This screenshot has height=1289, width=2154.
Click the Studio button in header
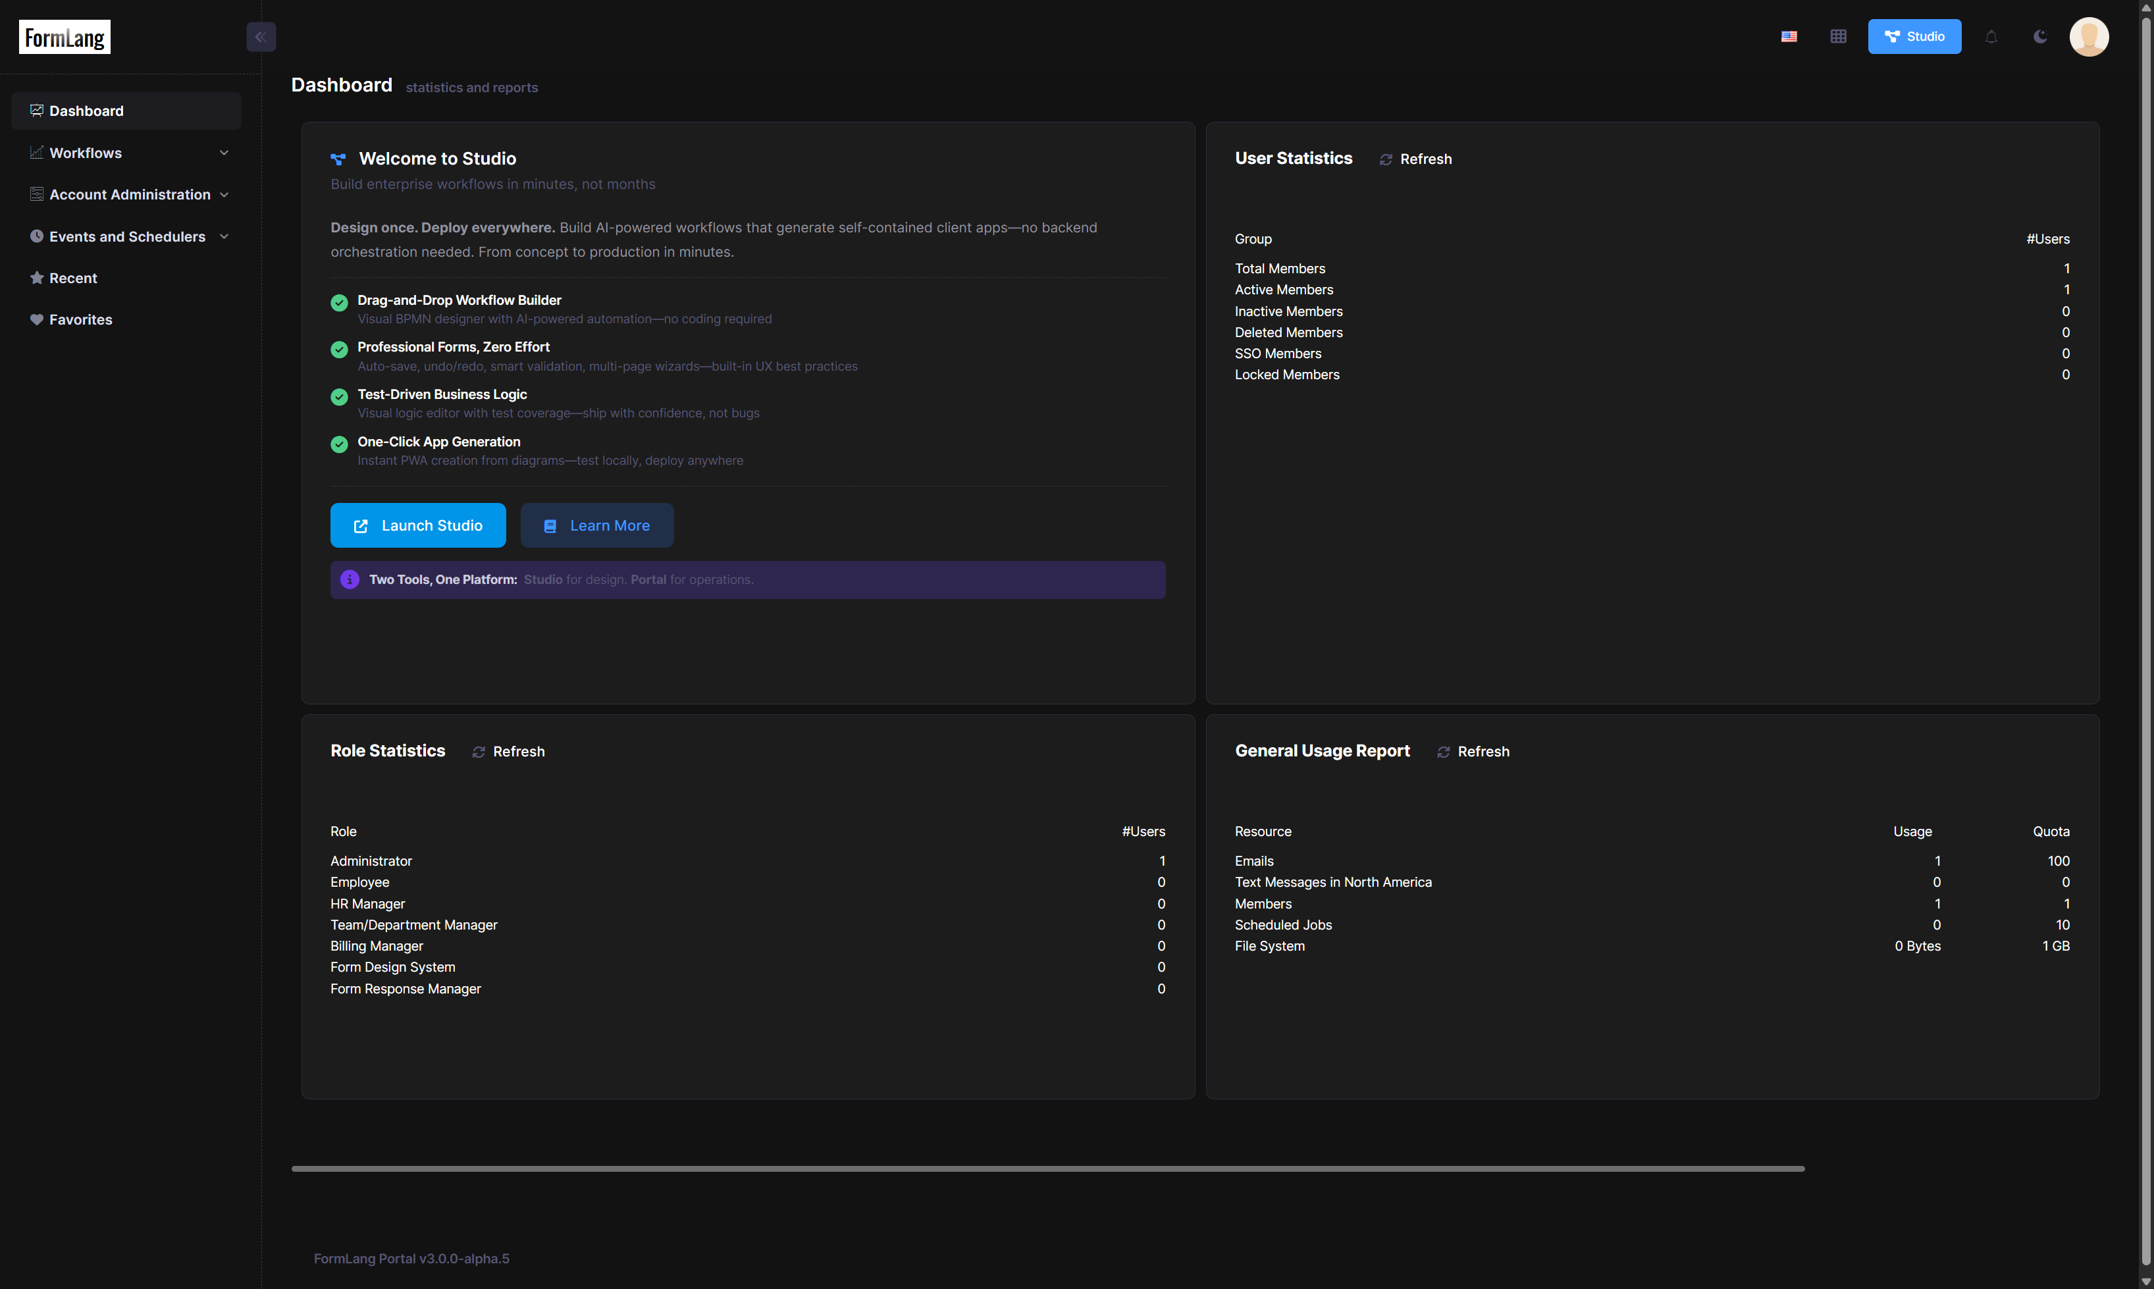pos(1914,36)
